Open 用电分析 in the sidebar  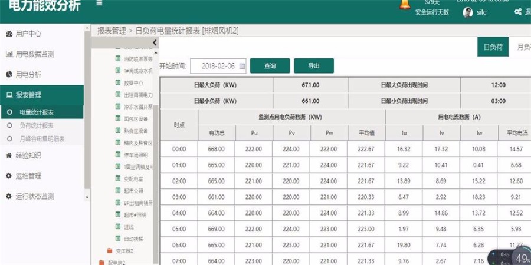click(24, 74)
